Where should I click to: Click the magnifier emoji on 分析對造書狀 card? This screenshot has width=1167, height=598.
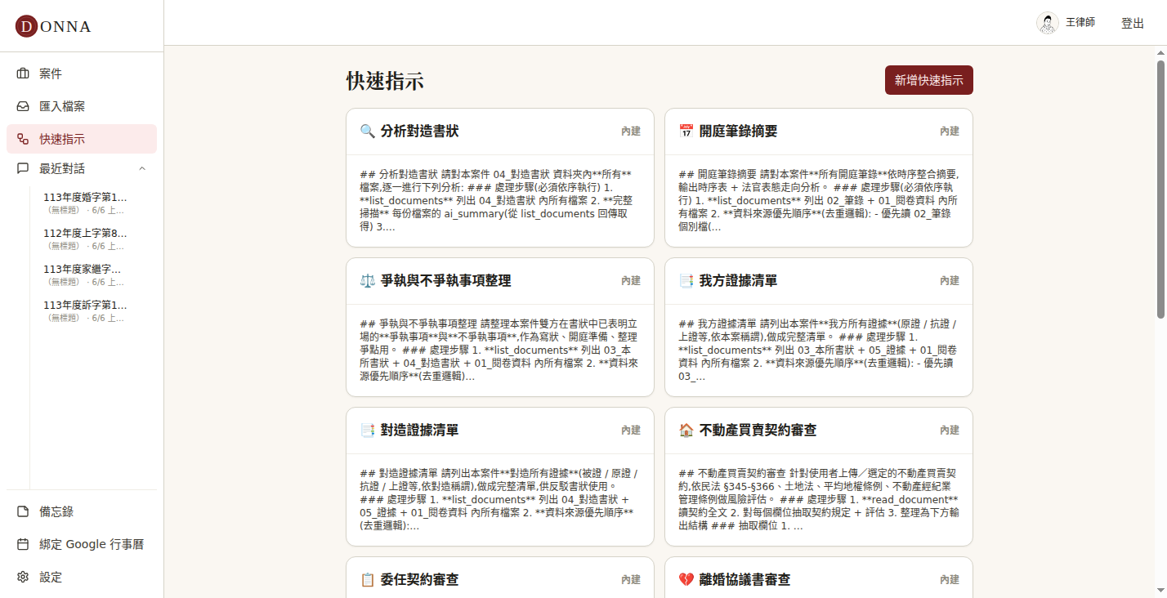(x=367, y=132)
